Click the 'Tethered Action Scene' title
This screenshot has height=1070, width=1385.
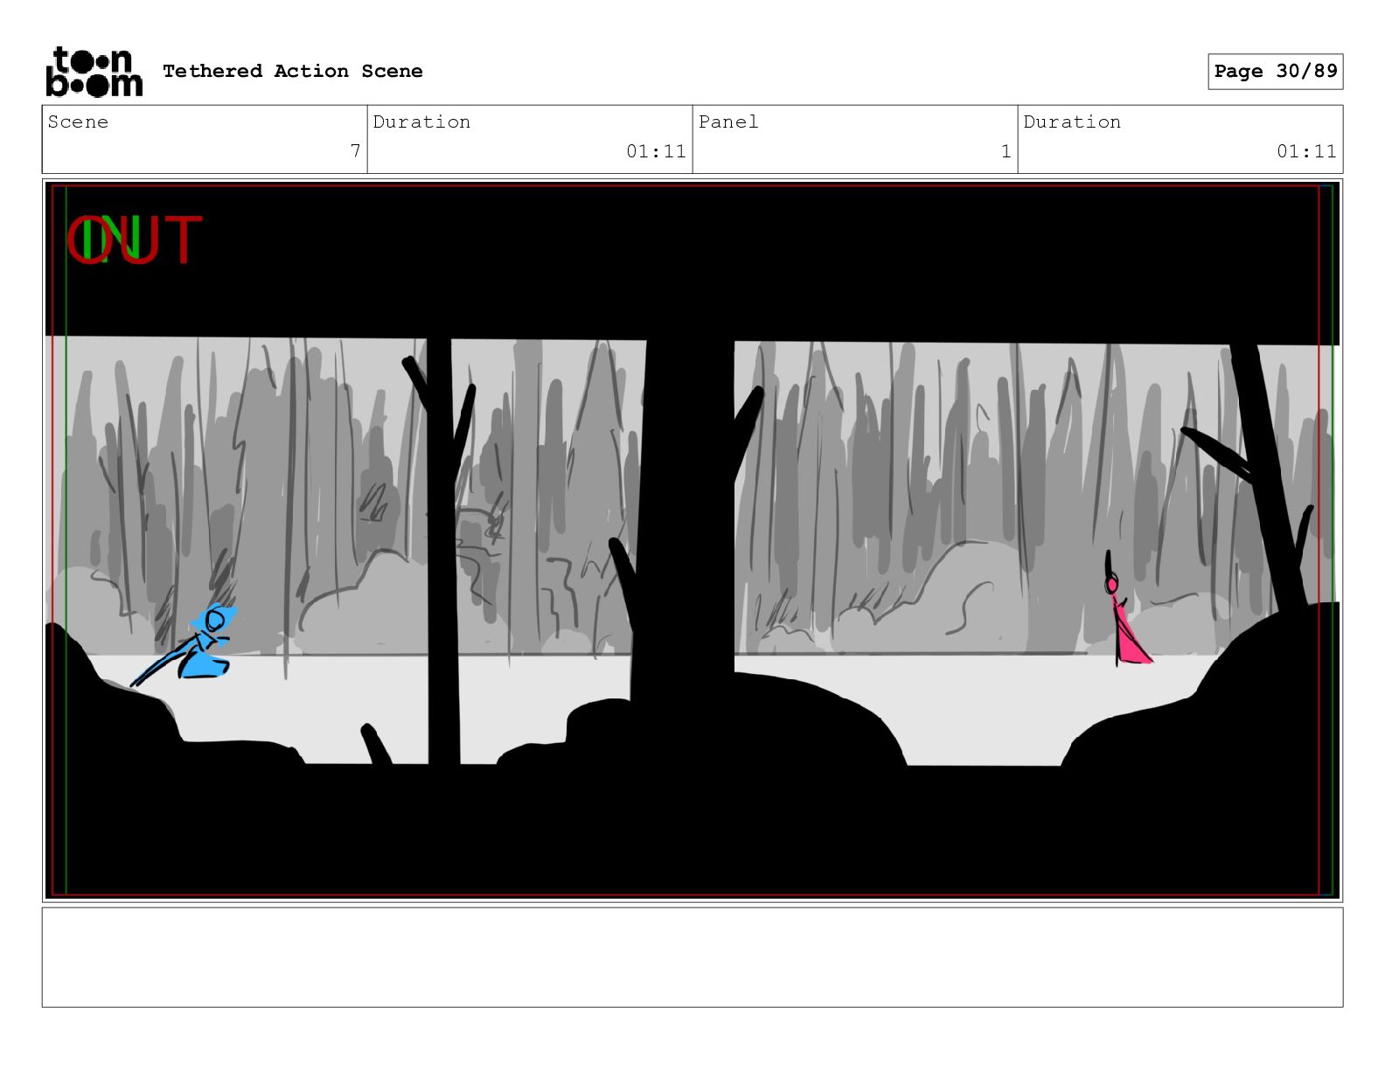(x=292, y=71)
